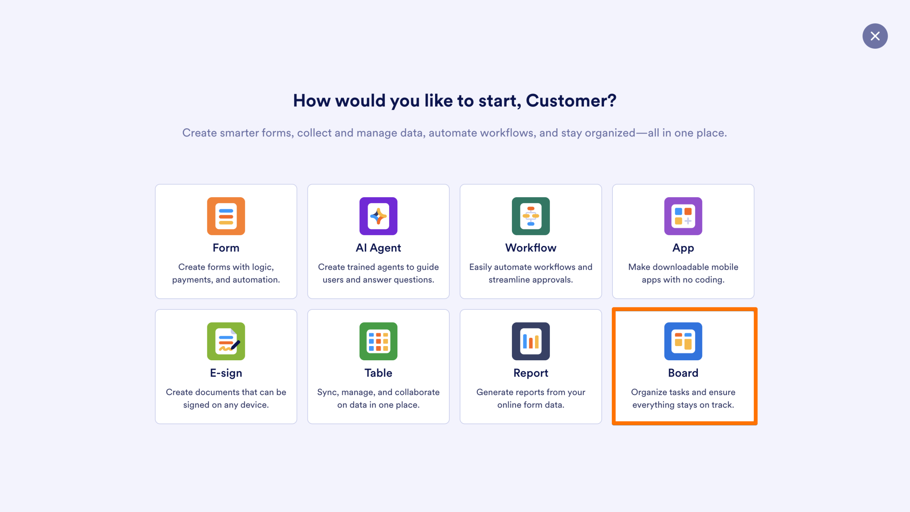Click the Workflow card heading

[531, 248]
